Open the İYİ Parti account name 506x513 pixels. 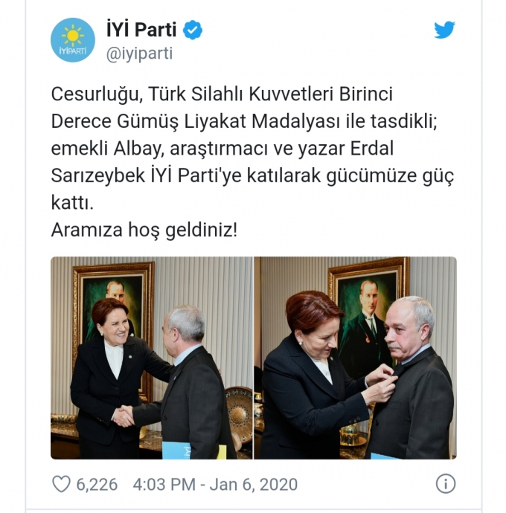click(x=141, y=30)
